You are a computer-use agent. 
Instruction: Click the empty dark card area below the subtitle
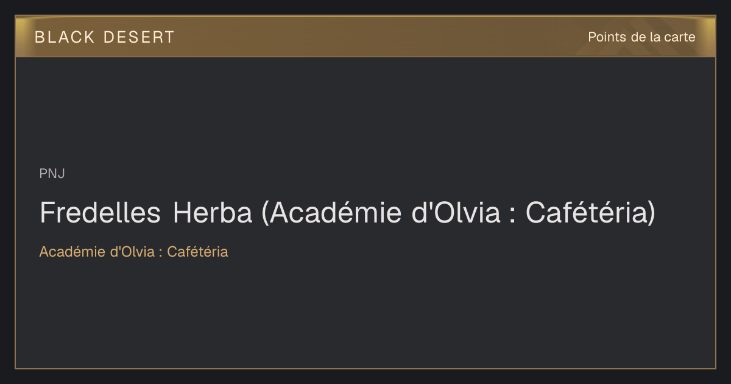pos(365,314)
